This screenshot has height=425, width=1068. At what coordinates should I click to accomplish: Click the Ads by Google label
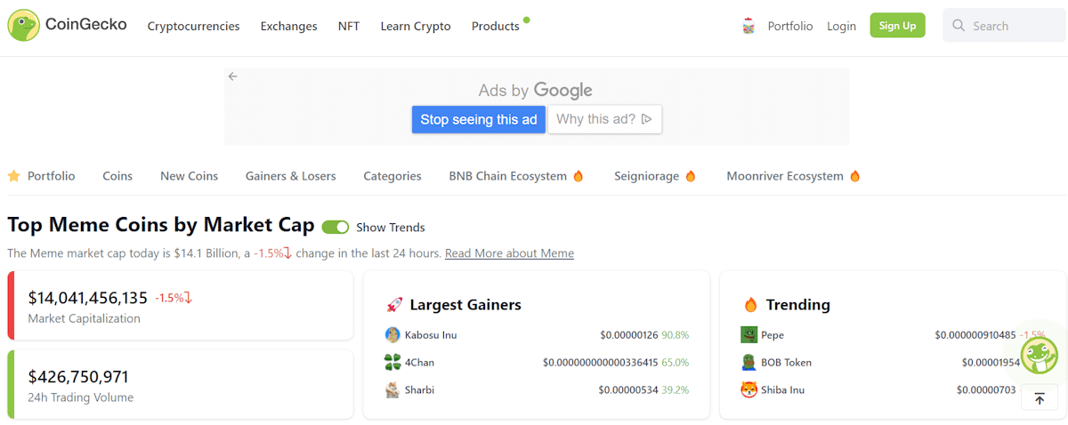pos(535,90)
